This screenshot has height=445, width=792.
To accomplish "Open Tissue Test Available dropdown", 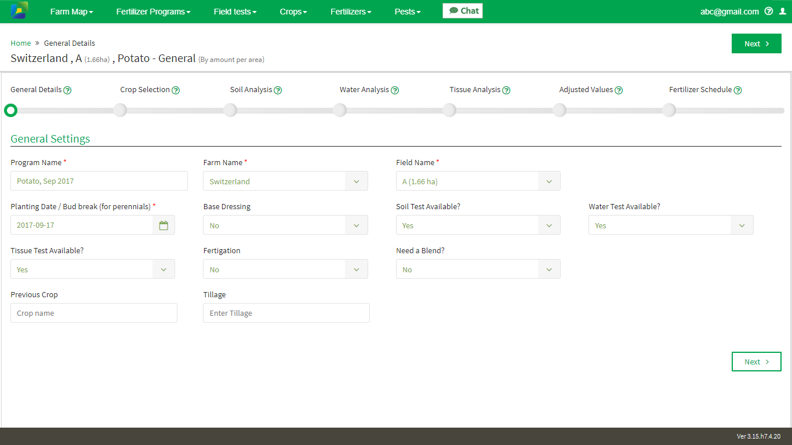I will [93, 269].
